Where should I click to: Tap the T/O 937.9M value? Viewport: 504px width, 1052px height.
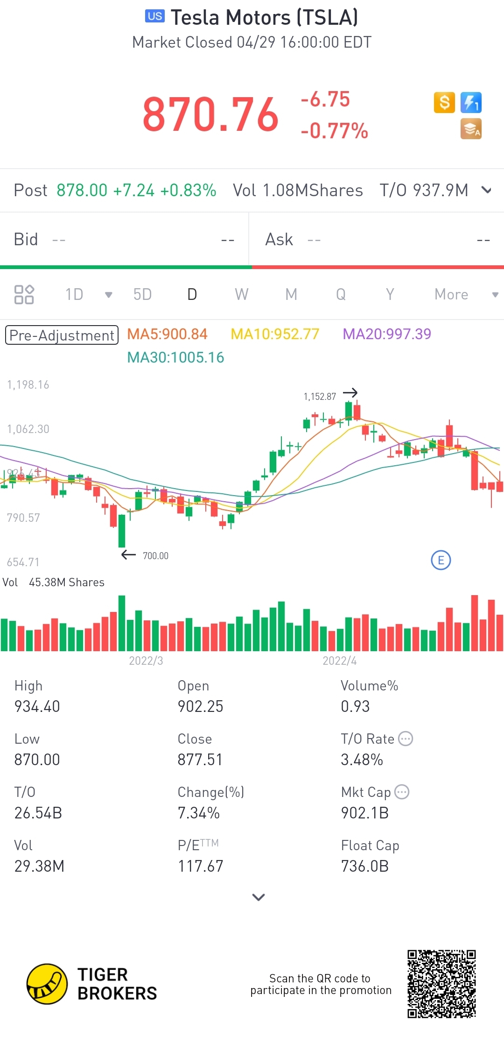click(x=424, y=190)
